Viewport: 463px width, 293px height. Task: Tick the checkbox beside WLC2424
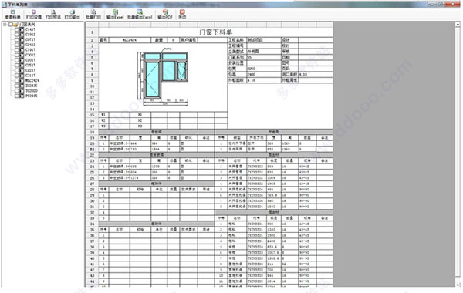[x=17, y=80]
